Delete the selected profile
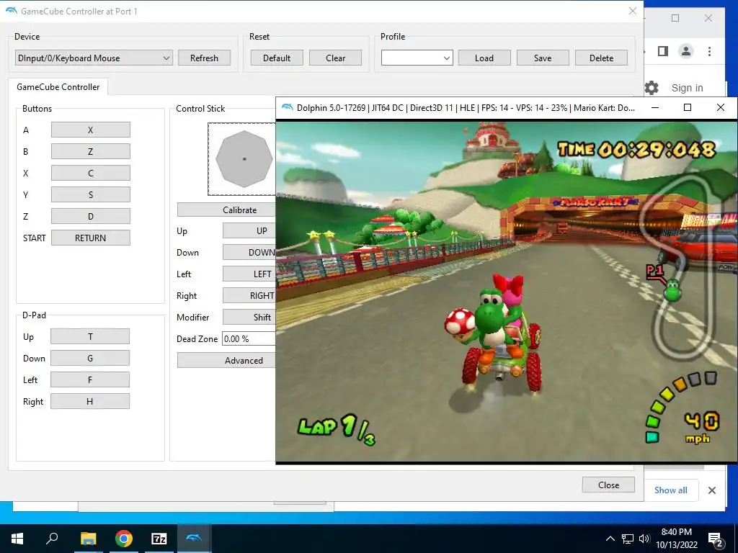738x553 pixels. [x=602, y=58]
